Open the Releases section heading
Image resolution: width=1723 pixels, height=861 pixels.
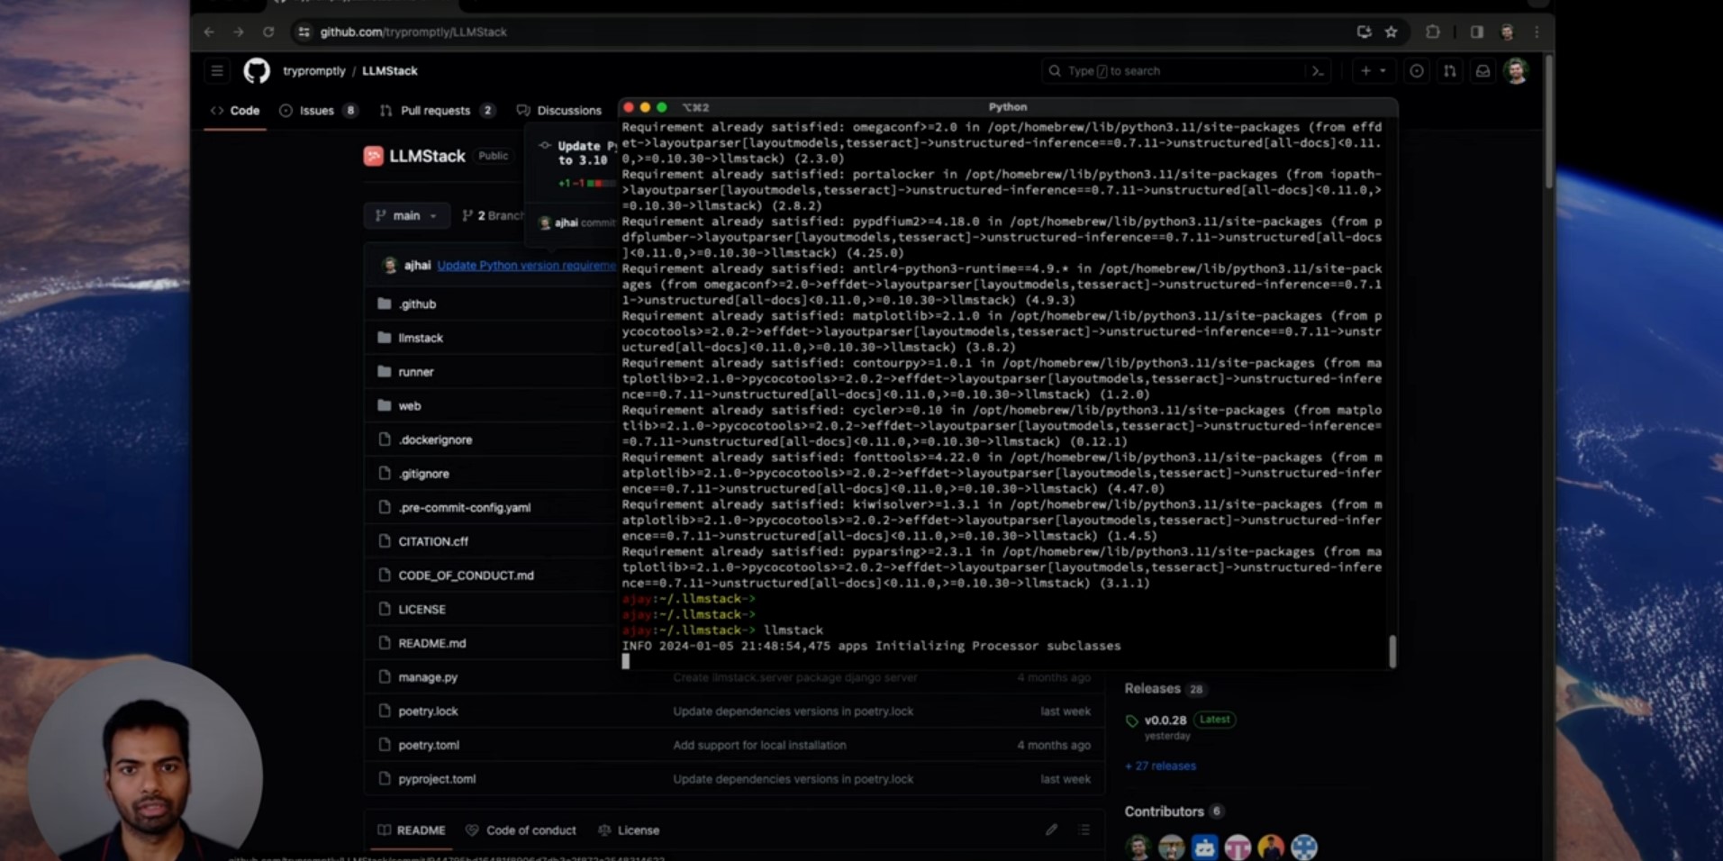(1152, 688)
